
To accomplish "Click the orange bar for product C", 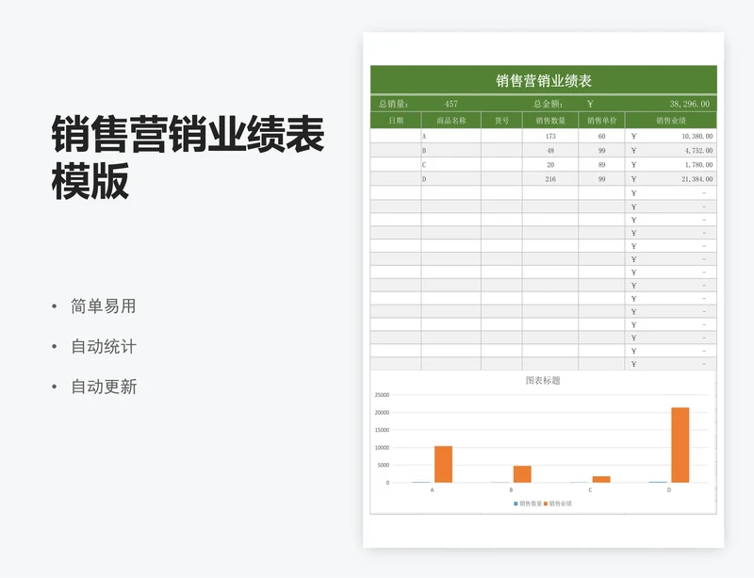I will point(601,479).
